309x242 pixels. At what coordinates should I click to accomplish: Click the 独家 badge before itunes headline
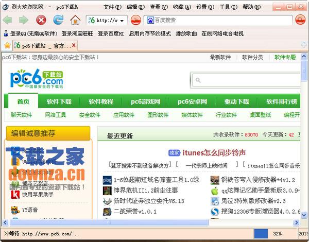tap(174, 153)
